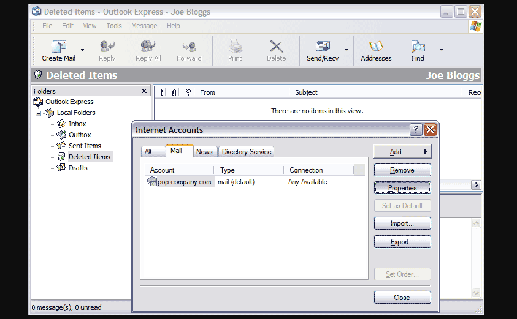Open the Outbox folder

click(x=80, y=135)
